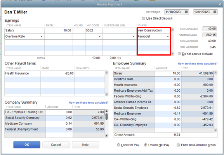Select Social Security Company row

pos(55,118)
